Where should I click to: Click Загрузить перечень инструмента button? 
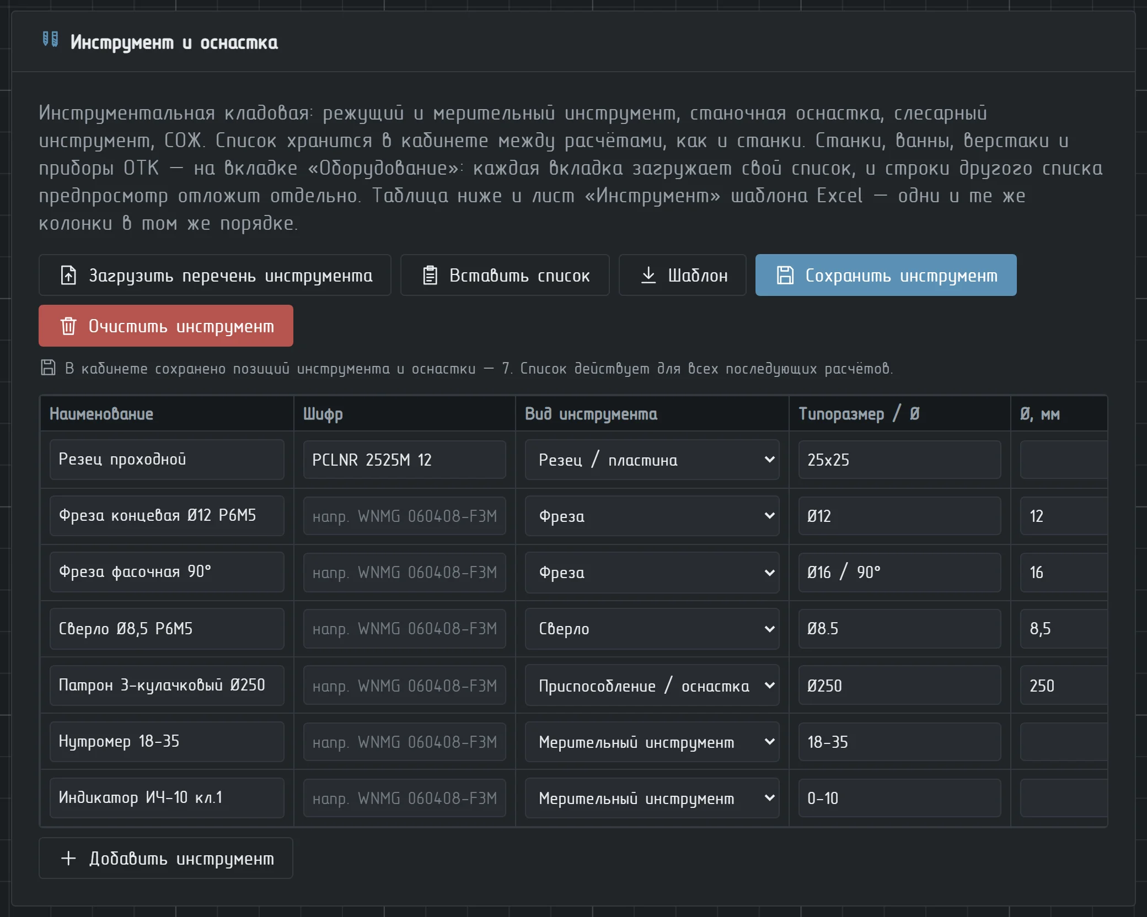coord(215,275)
